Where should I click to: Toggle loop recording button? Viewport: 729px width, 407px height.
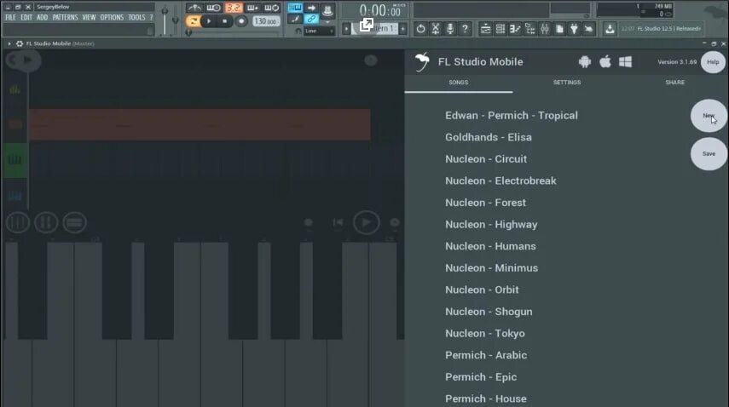coord(272,8)
